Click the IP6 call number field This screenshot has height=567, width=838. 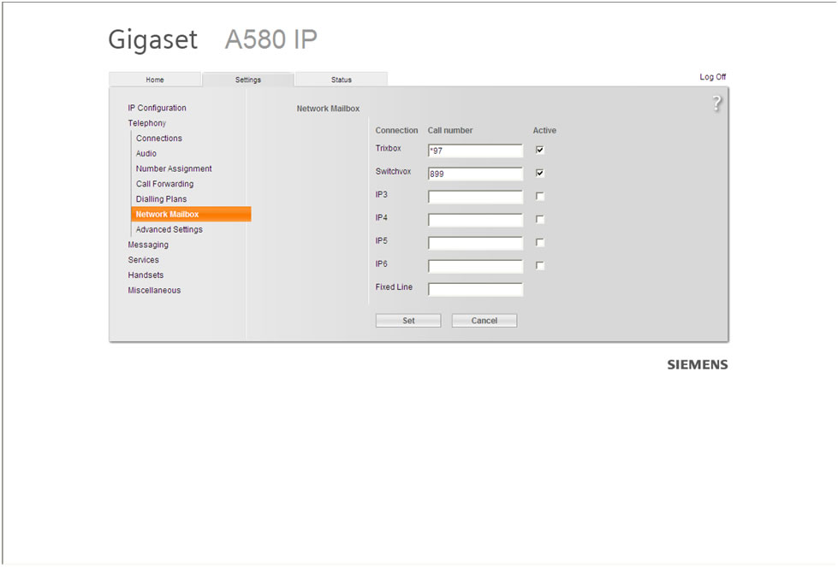point(475,266)
